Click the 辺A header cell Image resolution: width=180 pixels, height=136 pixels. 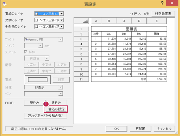tap(109, 34)
